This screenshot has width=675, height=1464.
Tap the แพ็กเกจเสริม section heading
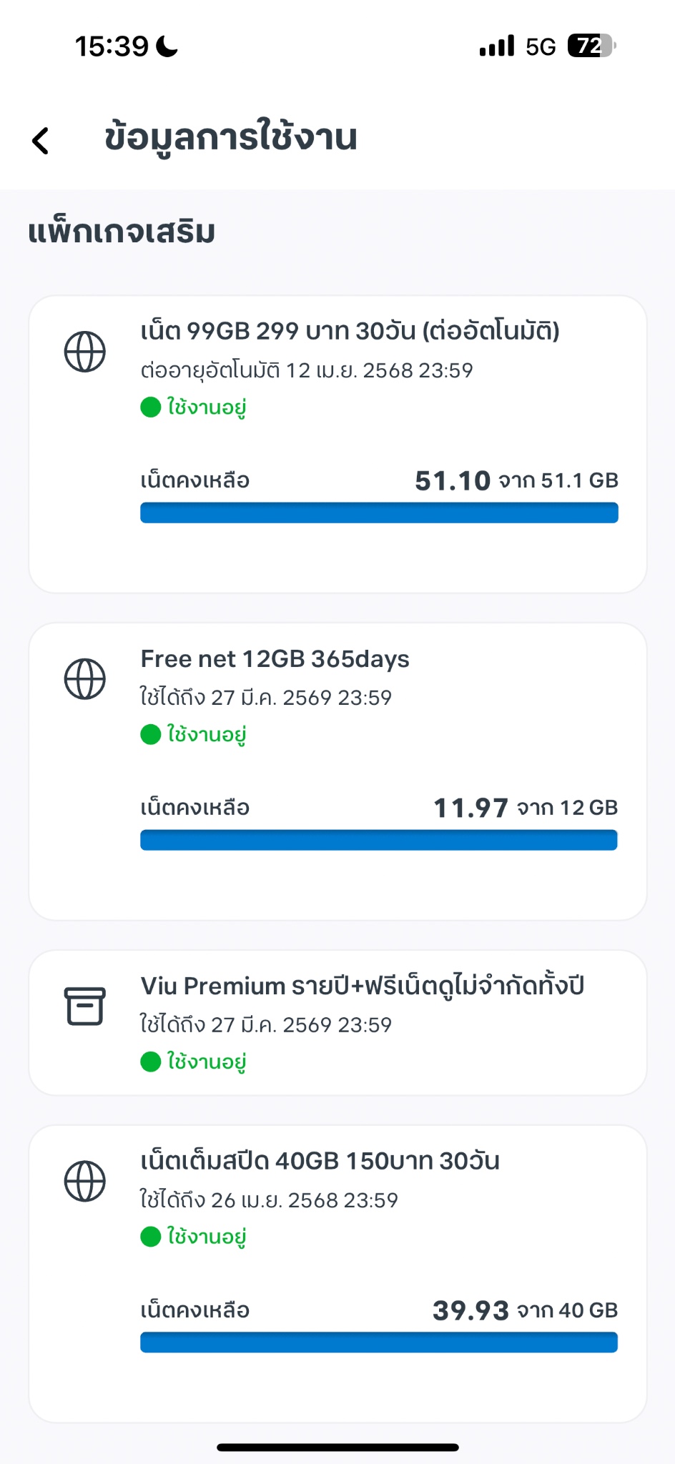click(x=122, y=232)
